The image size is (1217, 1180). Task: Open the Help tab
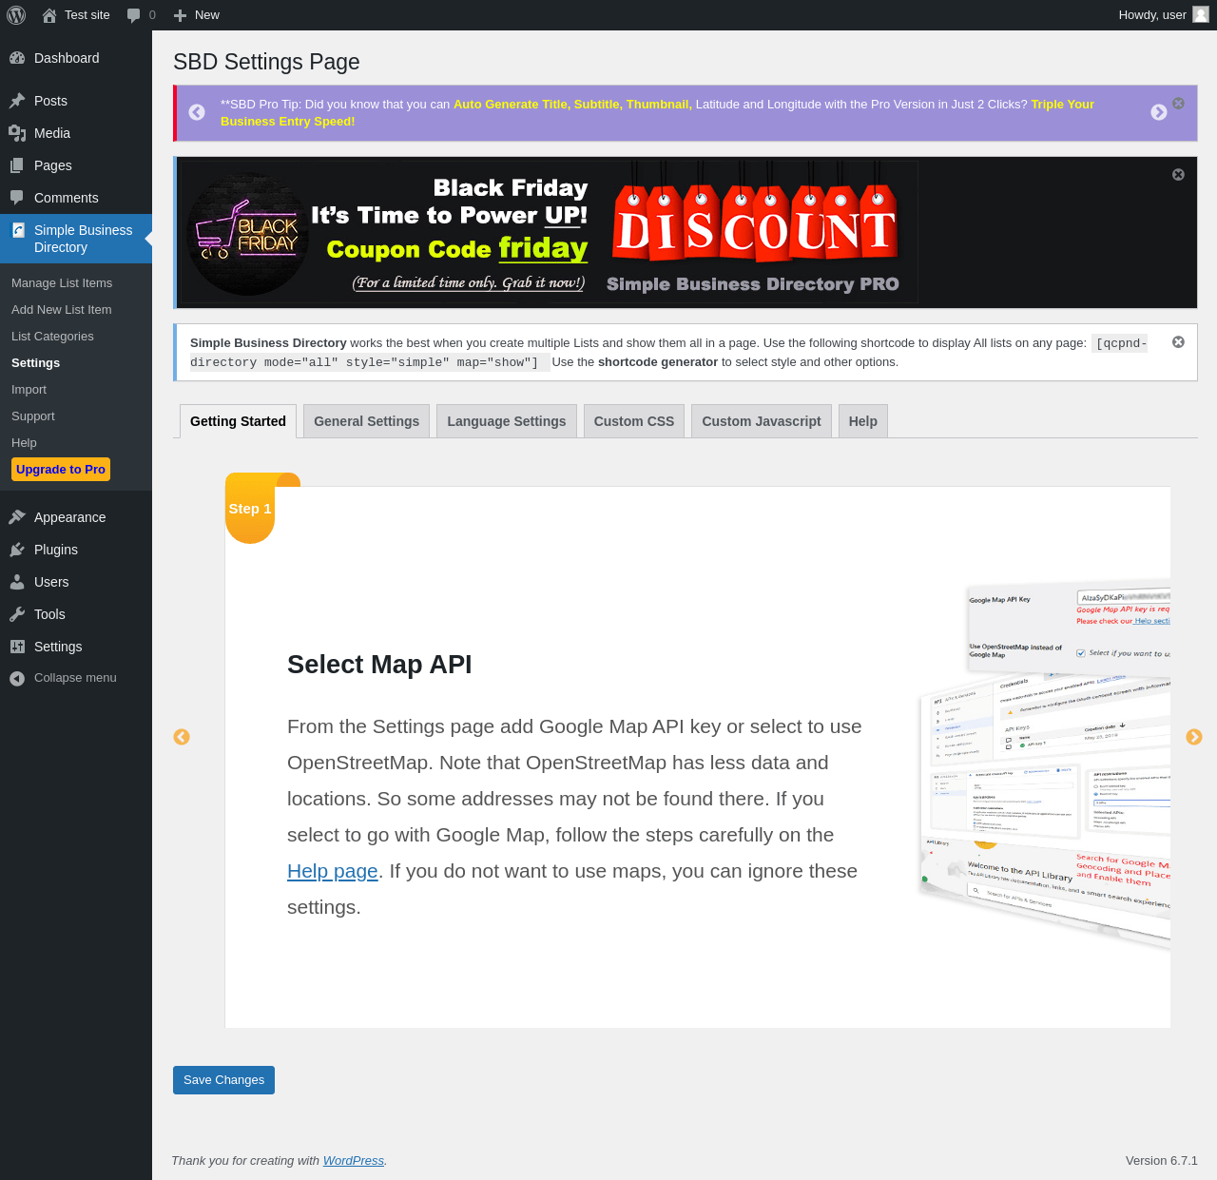click(x=863, y=421)
